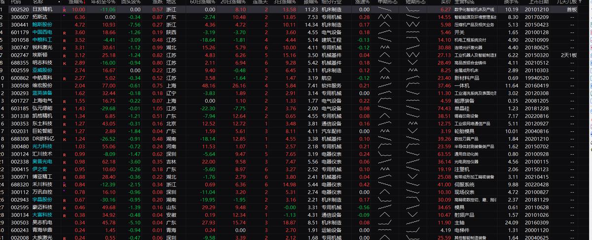592x240 pixels.
Task: Click the R marker next to 埃斯顿
Action: point(64,55)
